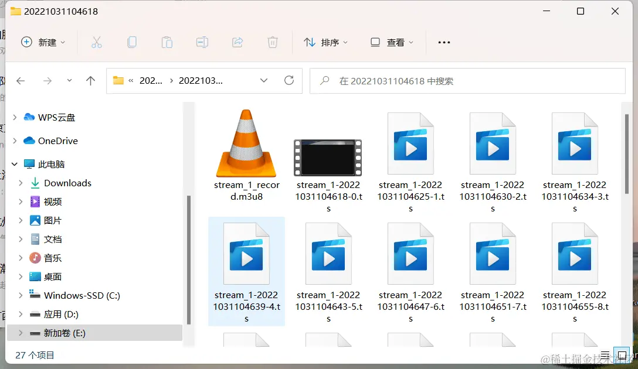Minimize the explorer window
This screenshot has width=638, height=369.
[547, 11]
